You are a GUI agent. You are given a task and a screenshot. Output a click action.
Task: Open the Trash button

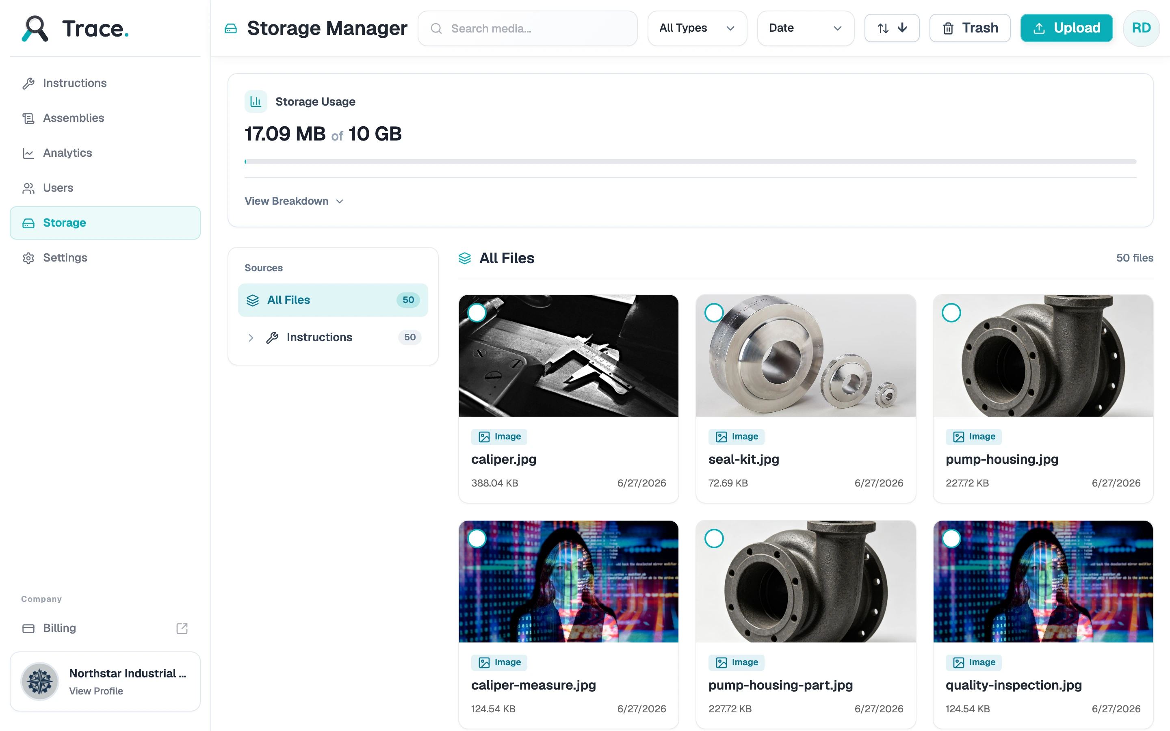click(x=970, y=28)
